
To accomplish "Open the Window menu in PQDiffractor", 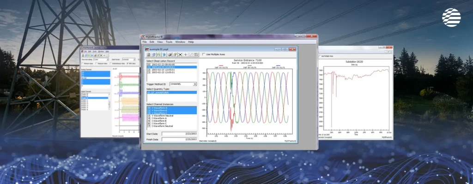I will (180, 42).
